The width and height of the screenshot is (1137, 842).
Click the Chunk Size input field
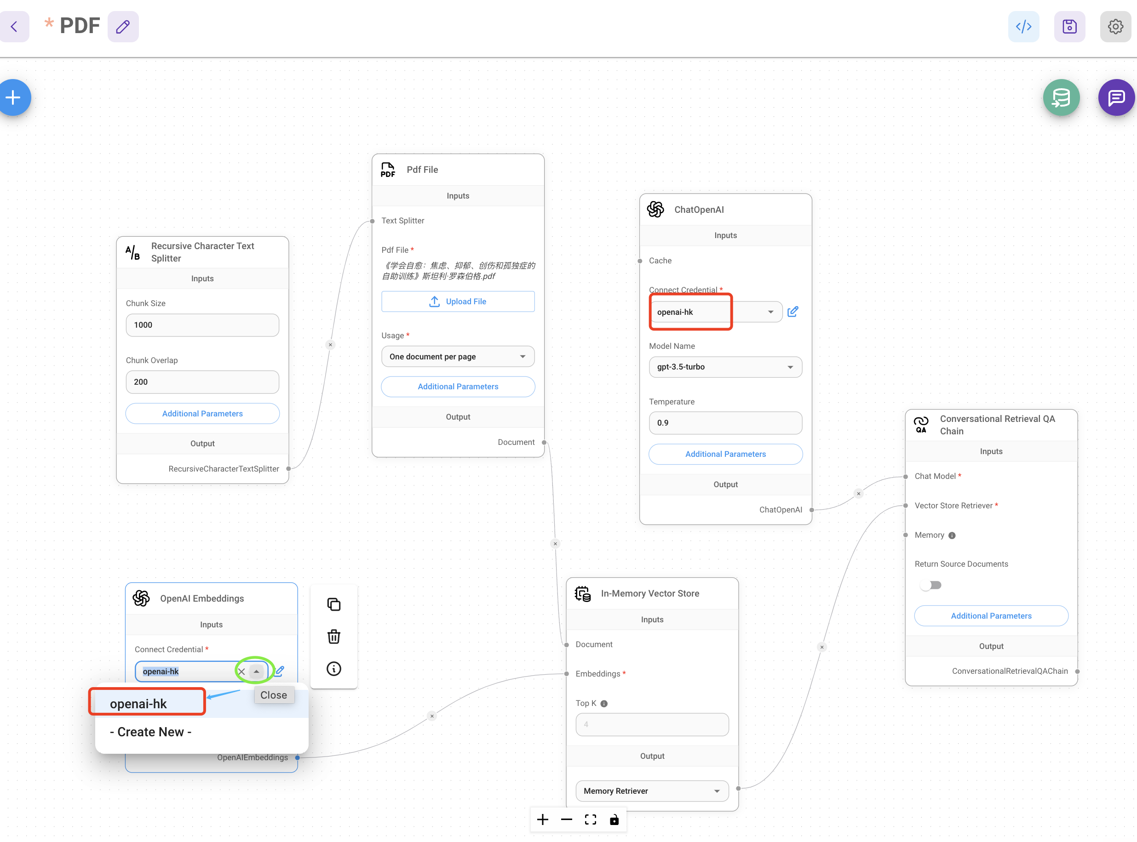tap(202, 325)
